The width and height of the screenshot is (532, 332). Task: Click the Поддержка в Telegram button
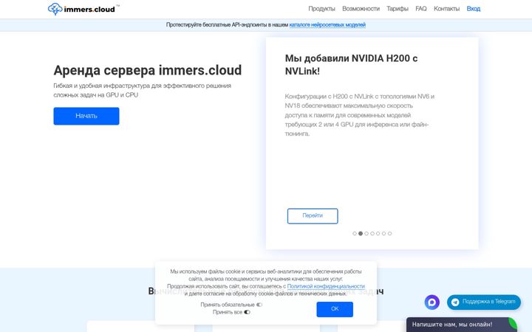click(x=483, y=302)
